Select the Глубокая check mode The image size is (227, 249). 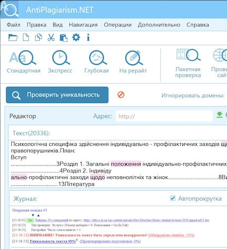[x=96, y=62]
